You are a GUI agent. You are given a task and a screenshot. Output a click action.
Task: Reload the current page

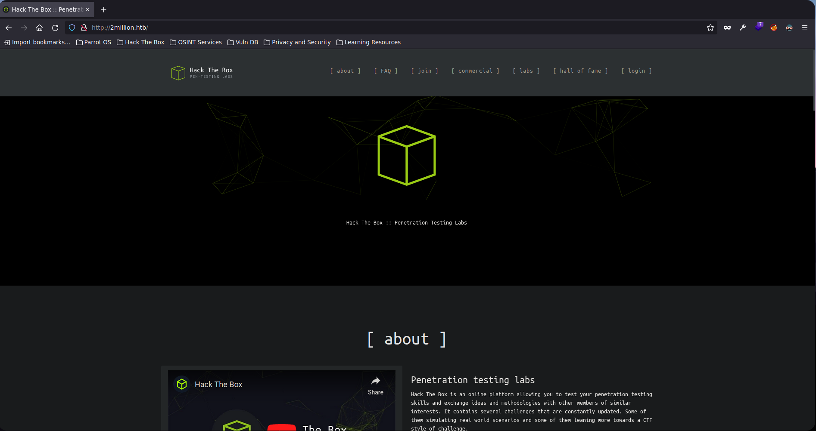[55, 28]
